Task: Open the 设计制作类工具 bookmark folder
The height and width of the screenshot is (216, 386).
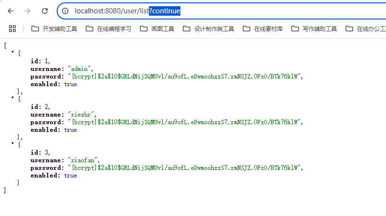Action: click(208, 29)
